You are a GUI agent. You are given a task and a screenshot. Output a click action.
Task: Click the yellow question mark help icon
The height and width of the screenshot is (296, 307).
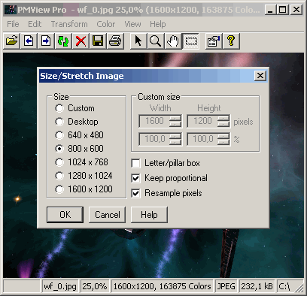tap(231, 41)
